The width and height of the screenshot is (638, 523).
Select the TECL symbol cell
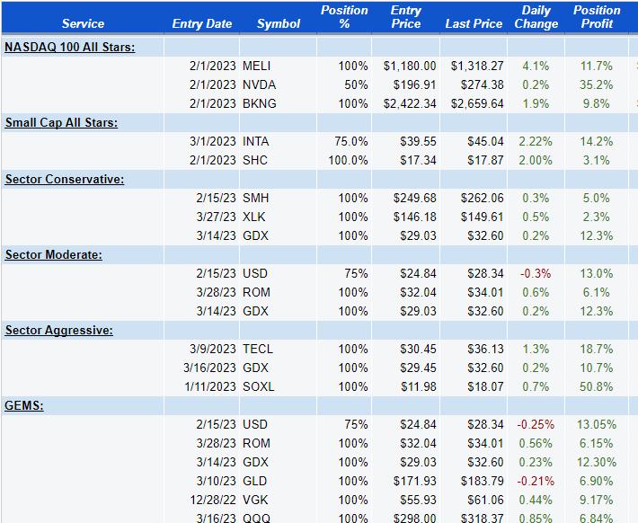click(258, 349)
